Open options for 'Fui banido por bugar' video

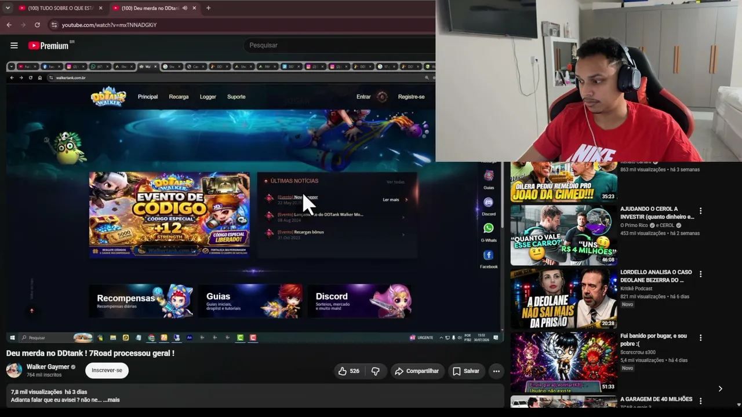[x=700, y=338]
